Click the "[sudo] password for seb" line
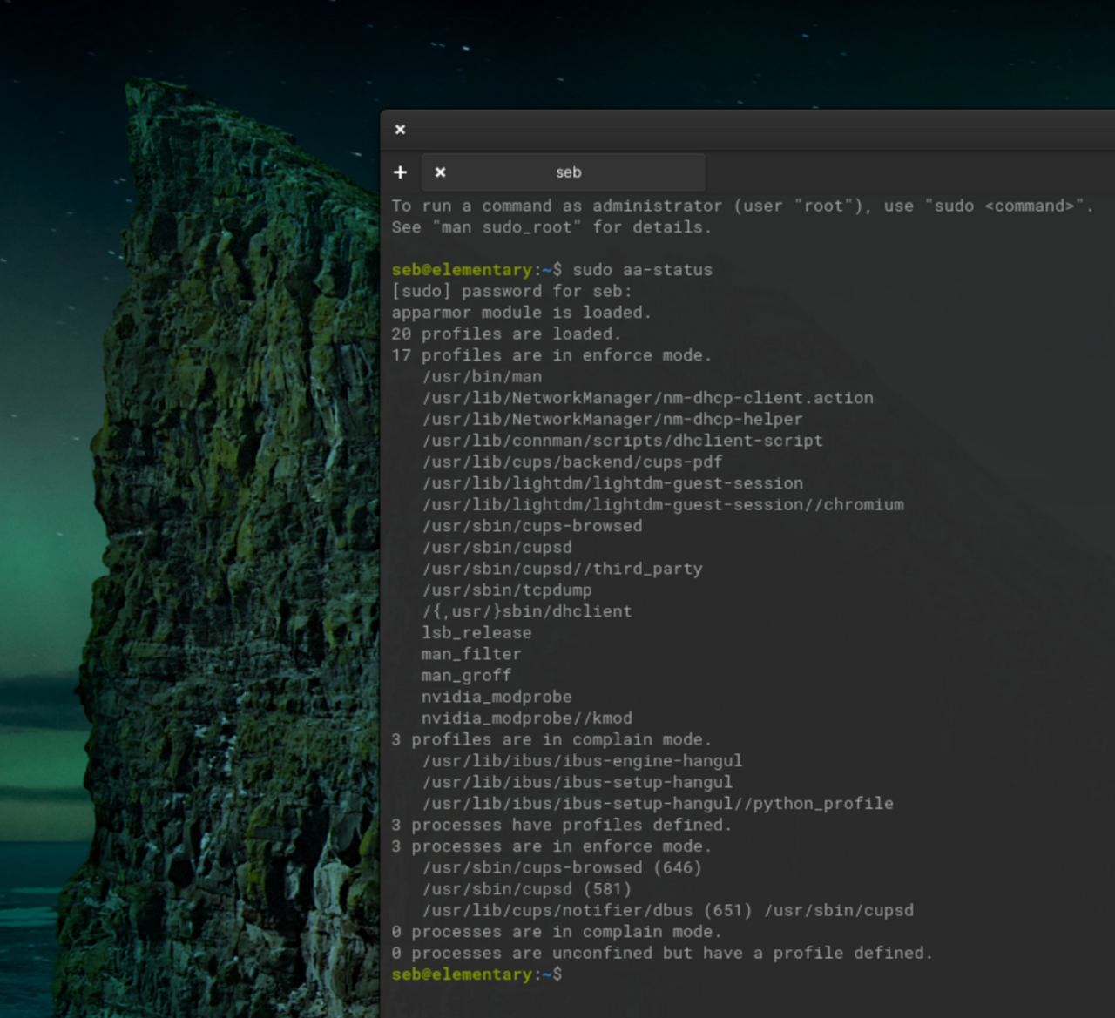Image resolution: width=1115 pixels, height=1018 pixels. tap(511, 292)
